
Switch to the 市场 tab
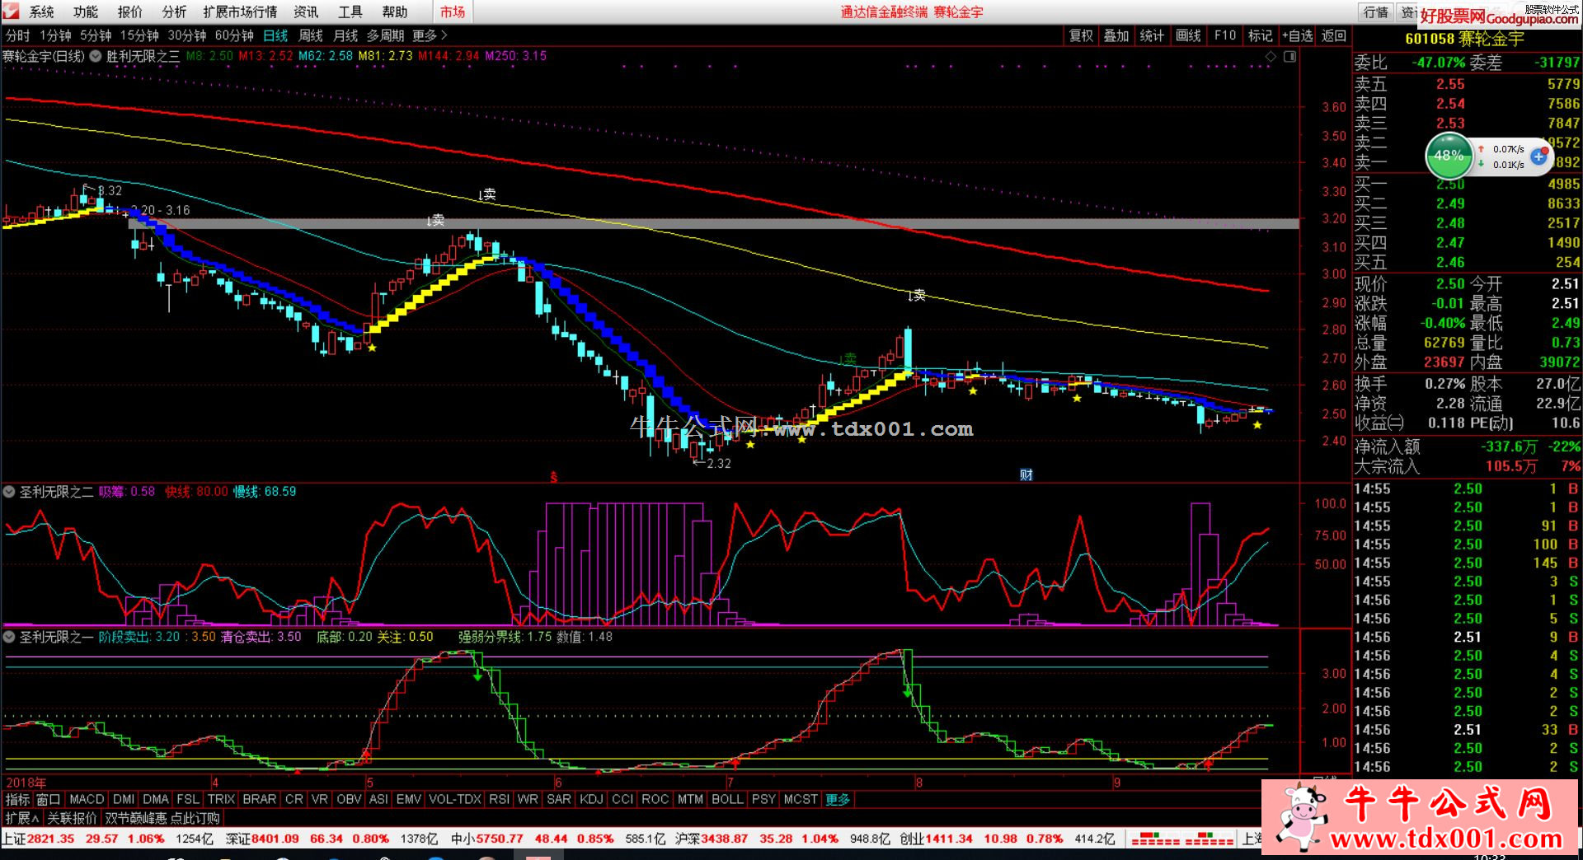[x=452, y=12]
